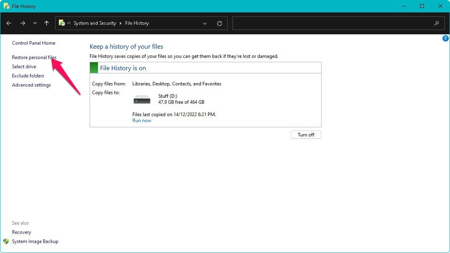Click the 'Keep a history of your files' heading
Screen dimensions: 450x253
(x=126, y=47)
